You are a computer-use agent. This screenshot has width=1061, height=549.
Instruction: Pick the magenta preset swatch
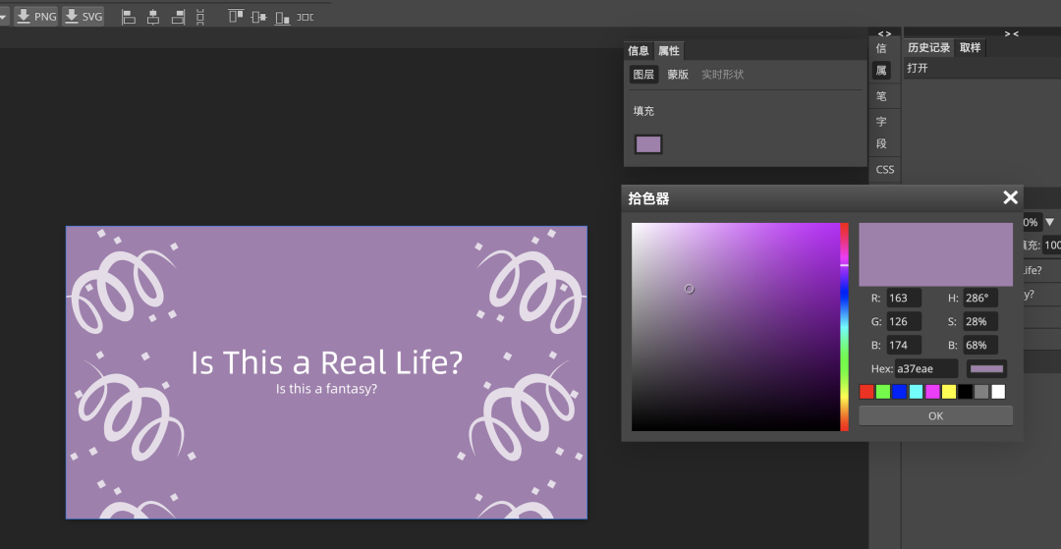[x=932, y=392]
